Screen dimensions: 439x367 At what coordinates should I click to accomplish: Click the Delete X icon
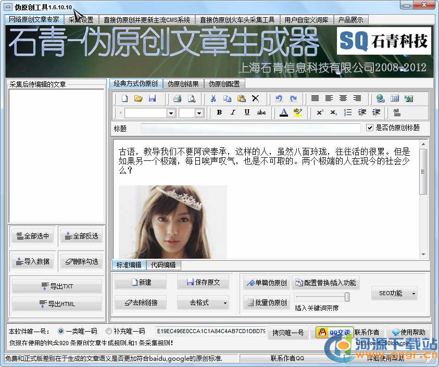point(255,98)
